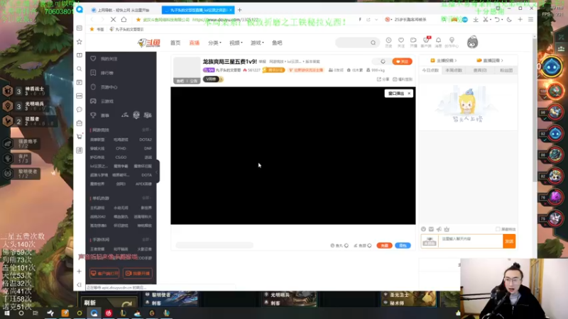The image size is (568, 319).
Task: Click the 分享 share link under the title
Action: pyautogui.click(x=383, y=79)
